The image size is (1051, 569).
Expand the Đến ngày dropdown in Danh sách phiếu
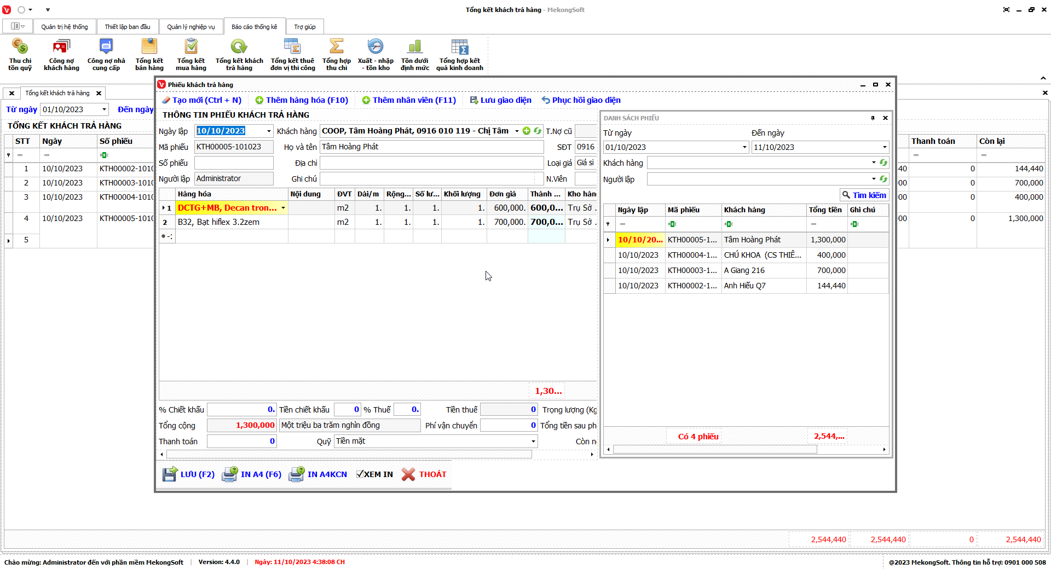[884, 147]
